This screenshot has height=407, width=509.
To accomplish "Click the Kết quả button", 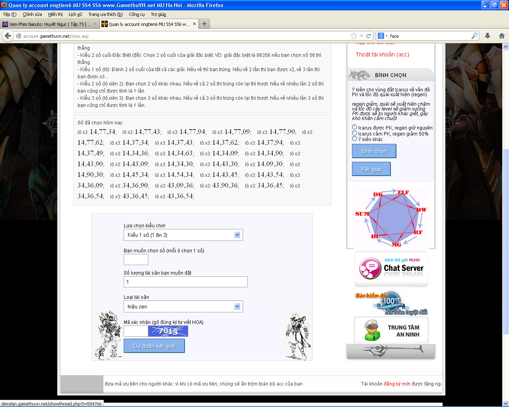I will (371, 169).
